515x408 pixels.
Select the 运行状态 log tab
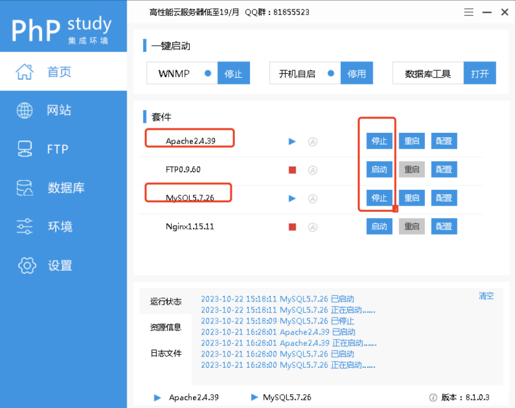[166, 301]
